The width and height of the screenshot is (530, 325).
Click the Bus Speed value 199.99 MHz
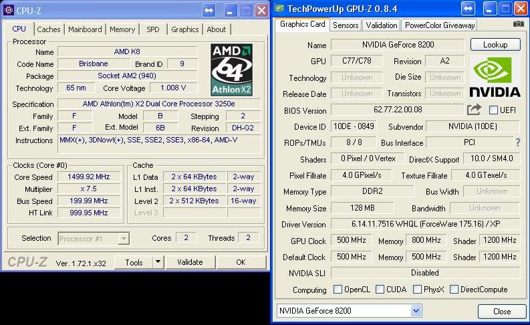(89, 201)
